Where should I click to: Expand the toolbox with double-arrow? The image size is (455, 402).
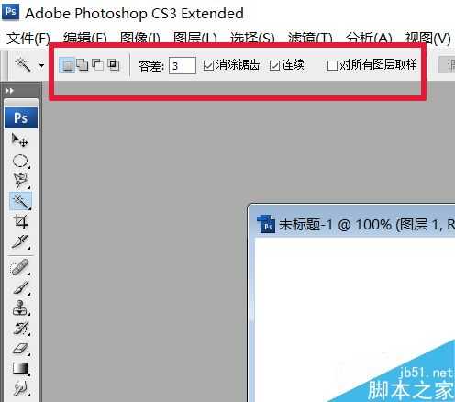pos(9,91)
